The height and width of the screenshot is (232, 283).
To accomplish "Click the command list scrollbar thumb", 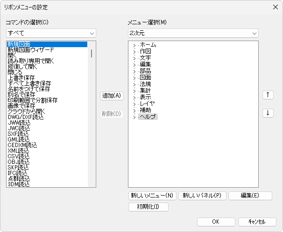I will (92, 53).
